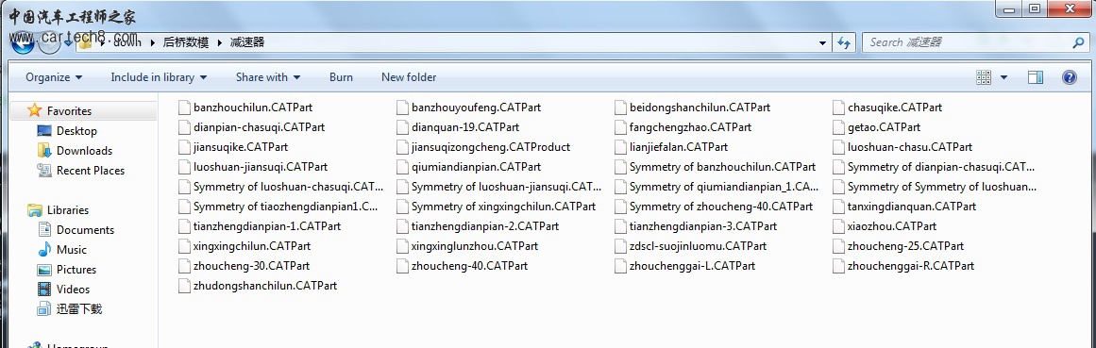Create a New folder
The width and height of the screenshot is (1096, 348).
click(409, 77)
